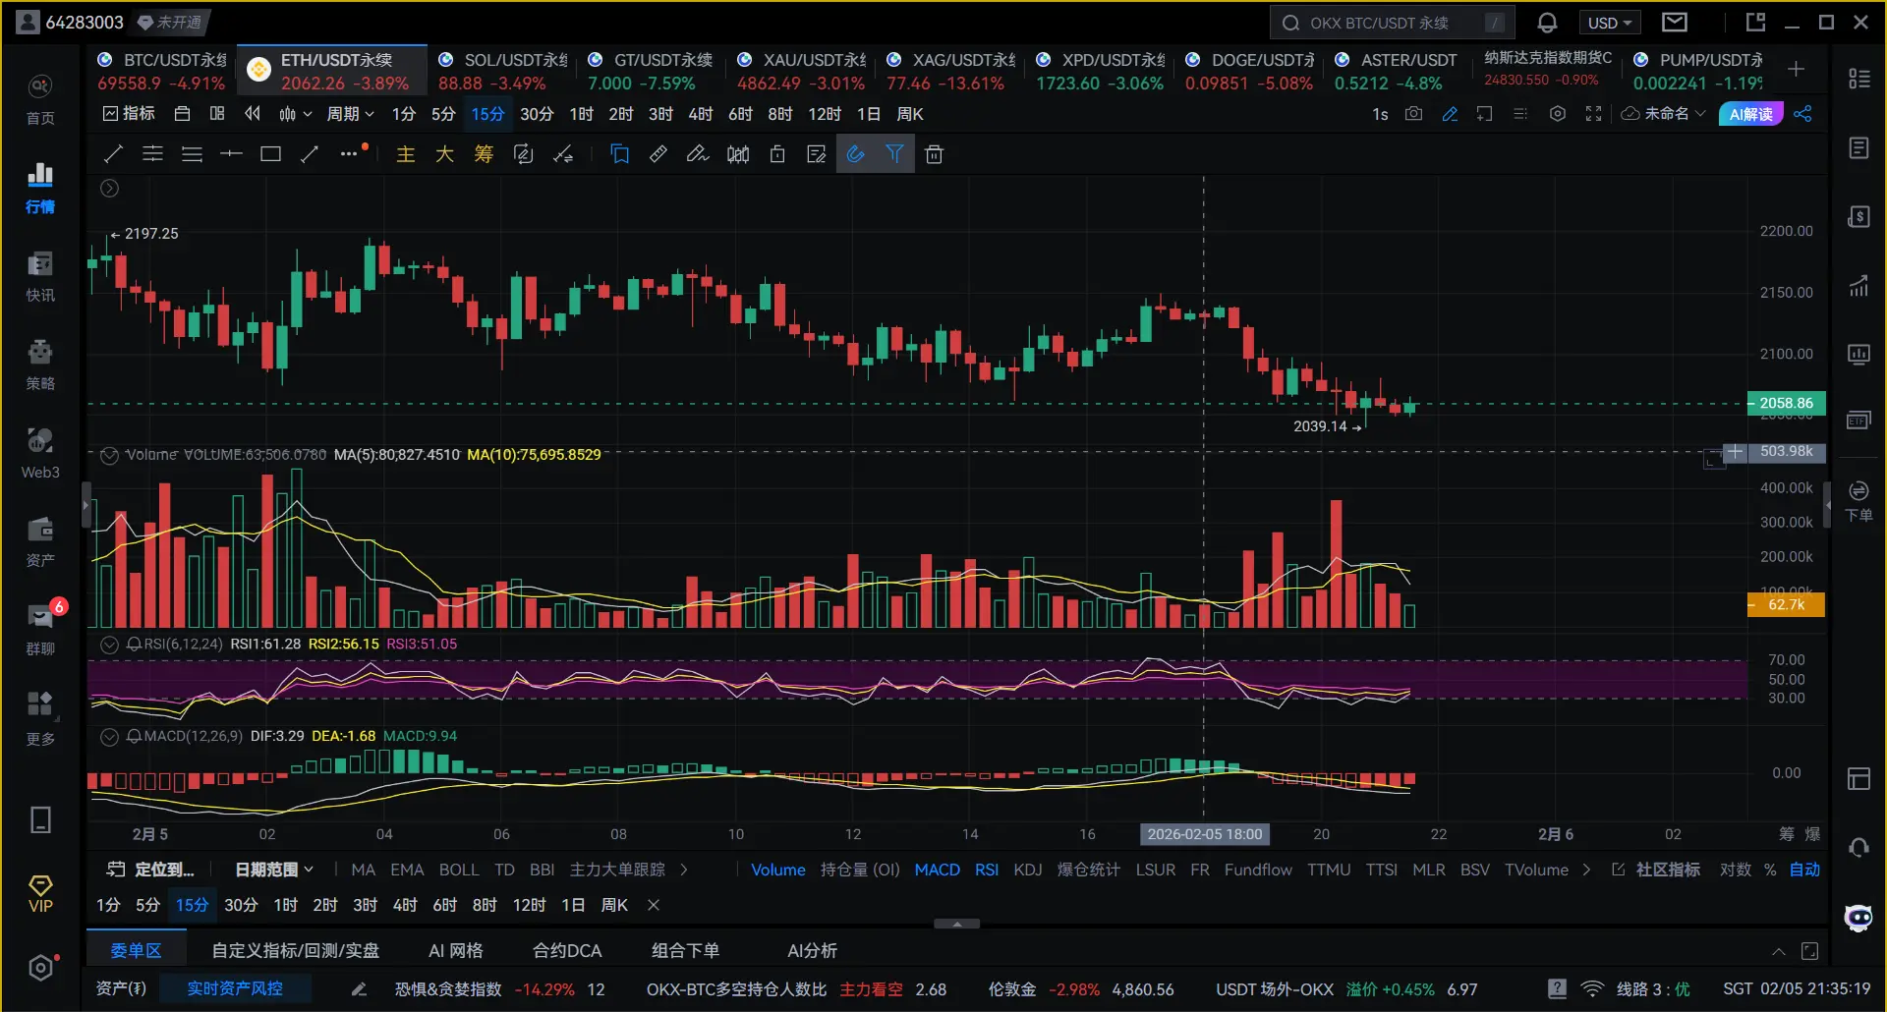Click the calendar icon in chart toolbar
Viewport: 1887px width, 1012px height.
(x=182, y=114)
